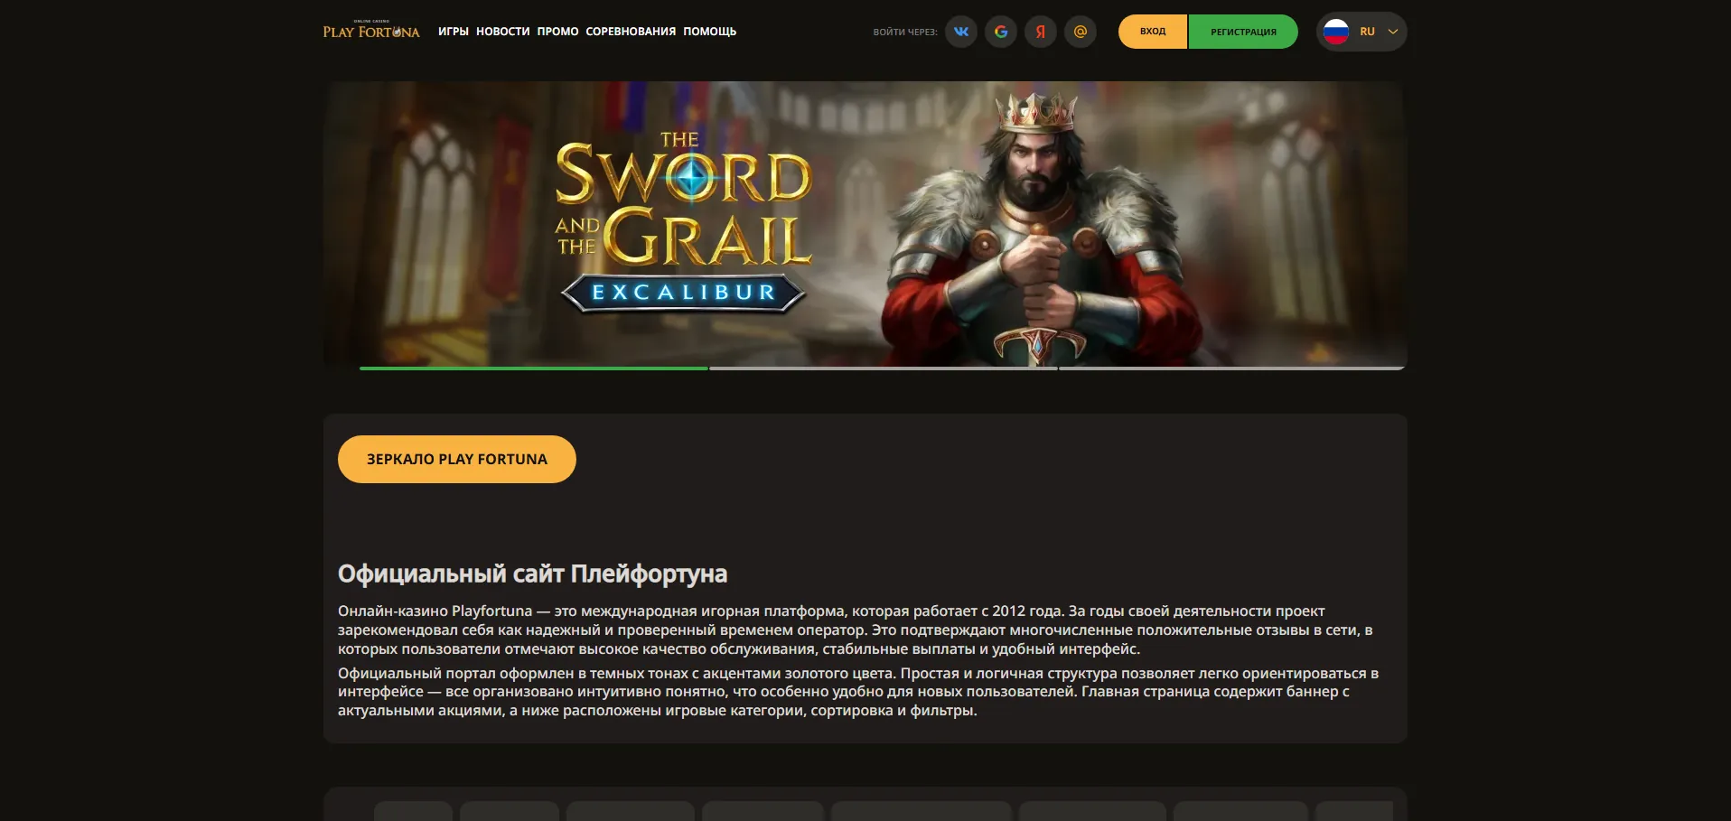The width and height of the screenshot is (1731, 821).
Task: Switch to the third banner slide indicator
Action: click(1232, 369)
